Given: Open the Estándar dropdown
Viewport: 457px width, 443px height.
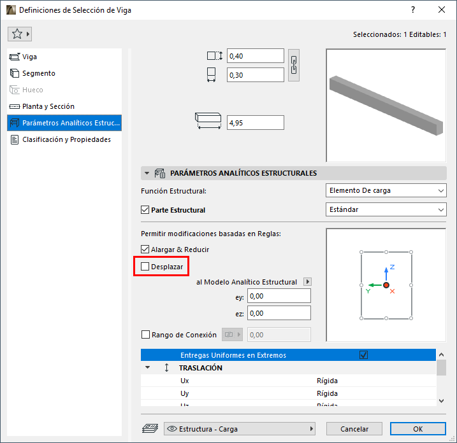Looking at the screenshot, I should coord(386,209).
